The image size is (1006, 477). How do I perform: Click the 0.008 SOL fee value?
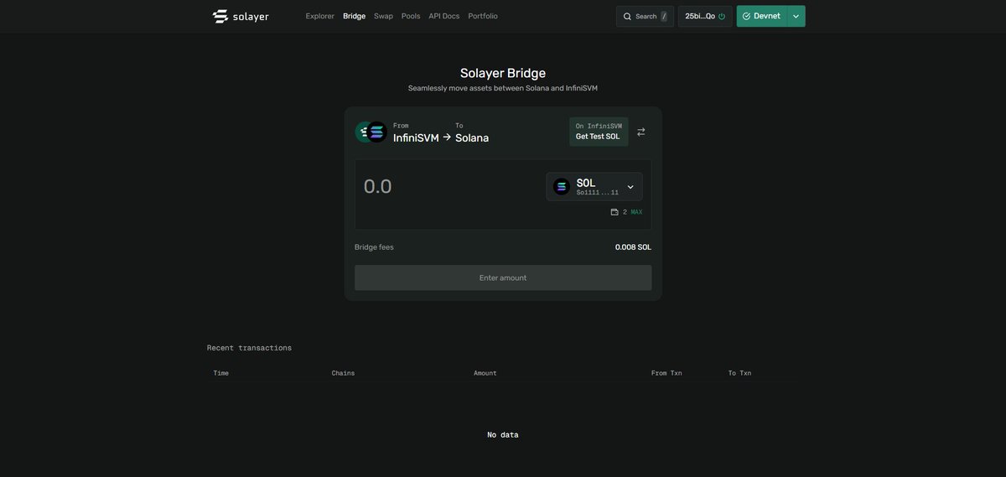[x=633, y=247]
